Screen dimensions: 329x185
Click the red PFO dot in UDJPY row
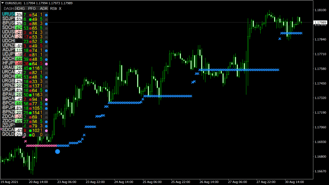pyautogui.click(x=30, y=55)
